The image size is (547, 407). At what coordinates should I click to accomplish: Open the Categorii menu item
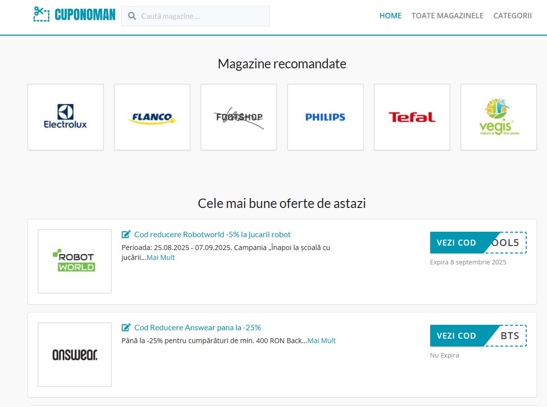click(512, 16)
